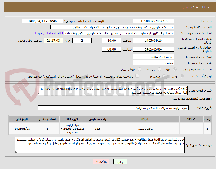The width and height of the screenshot is (216, 169).
Task: Choose the جزیی purchase process option
Action: pyautogui.click(x=182, y=76)
